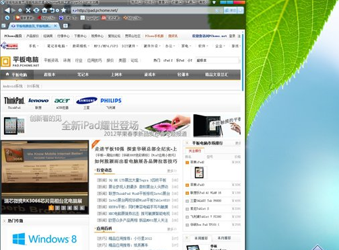Click the favorites star icon in toolbar
This screenshot has height=250, width=339.
64,10
